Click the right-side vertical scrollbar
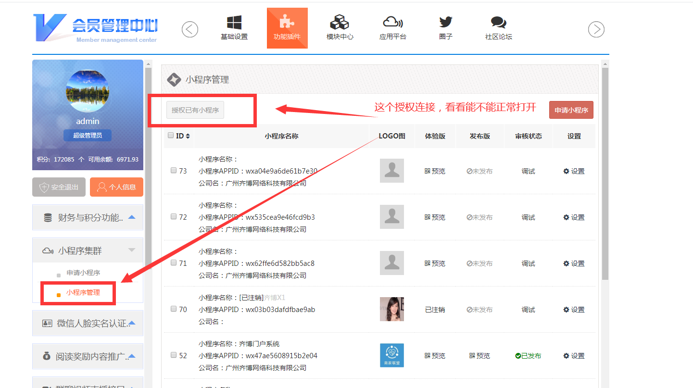This screenshot has width=693, height=388. point(605,173)
